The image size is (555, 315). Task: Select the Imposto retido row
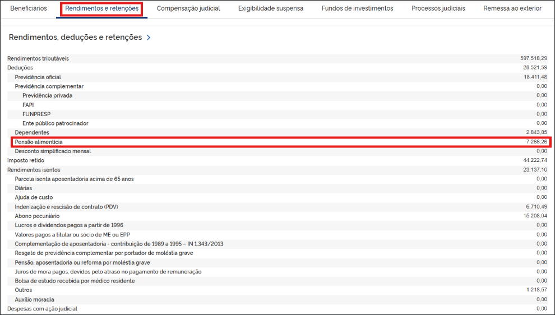pos(277,160)
